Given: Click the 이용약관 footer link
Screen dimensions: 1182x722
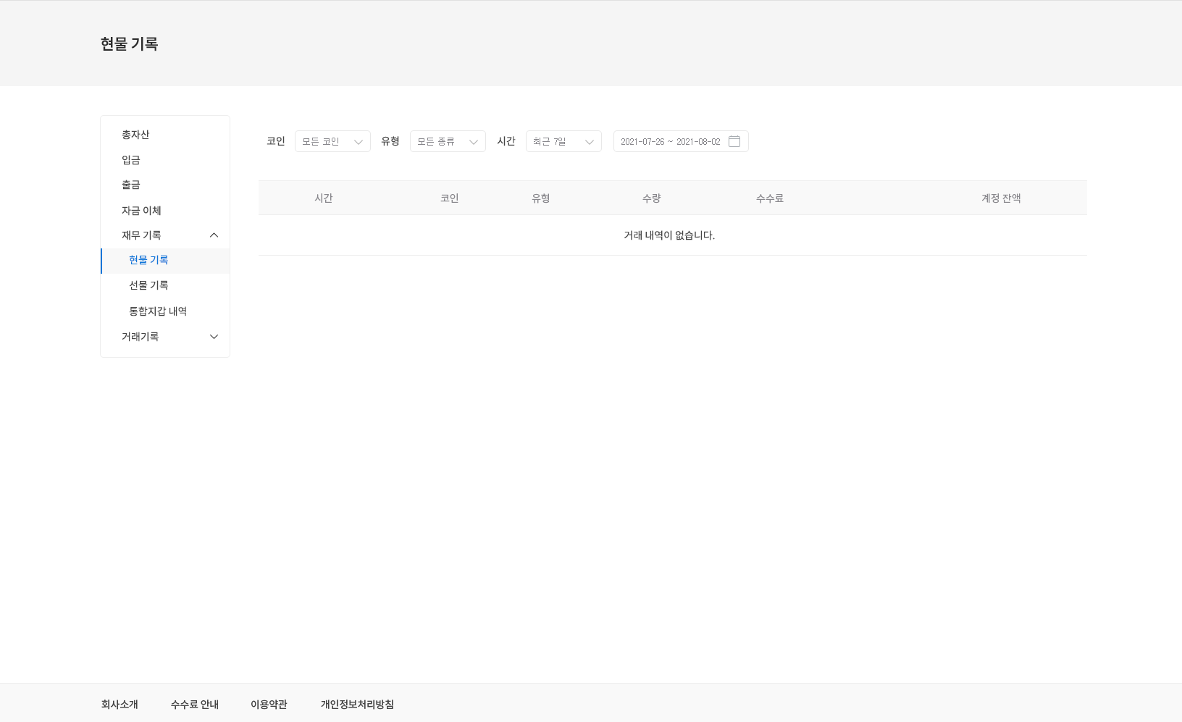Looking at the screenshot, I should point(268,703).
